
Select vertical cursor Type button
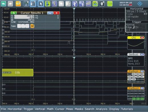click(x=23, y=26)
